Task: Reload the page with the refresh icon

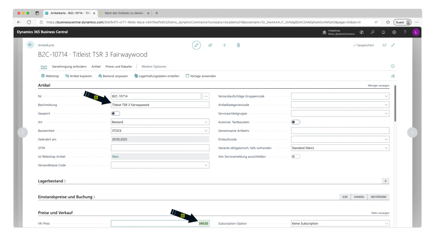Action: pos(29,22)
